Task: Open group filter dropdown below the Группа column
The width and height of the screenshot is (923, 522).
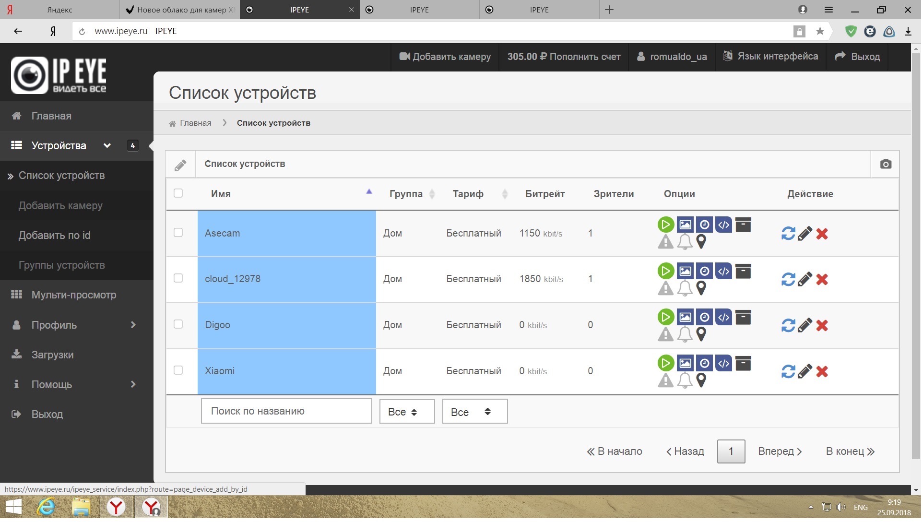Action: point(407,412)
